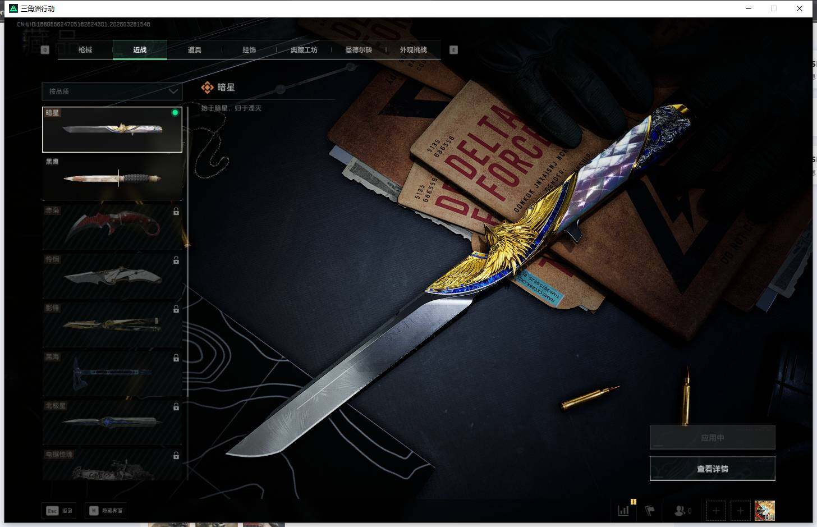817x527 pixels.
Task: Click the lock icon on 影锋
Action: click(176, 309)
